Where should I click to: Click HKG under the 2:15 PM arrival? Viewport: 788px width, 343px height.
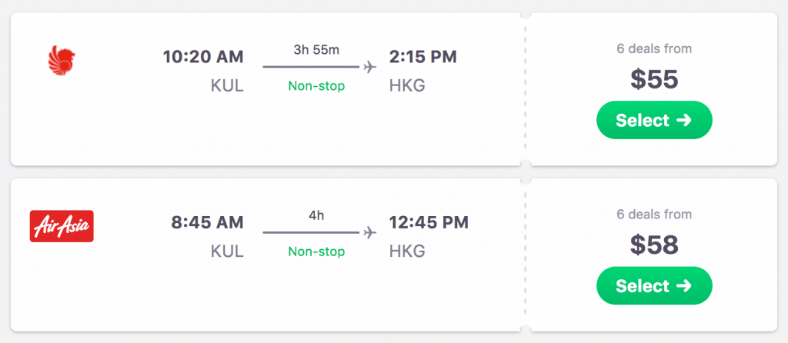(408, 85)
